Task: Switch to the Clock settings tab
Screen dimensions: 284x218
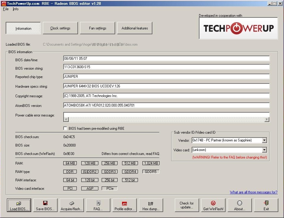Action: tap(60, 28)
